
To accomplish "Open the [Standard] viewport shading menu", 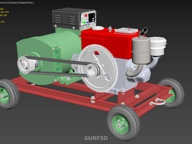I will click(13, 2).
